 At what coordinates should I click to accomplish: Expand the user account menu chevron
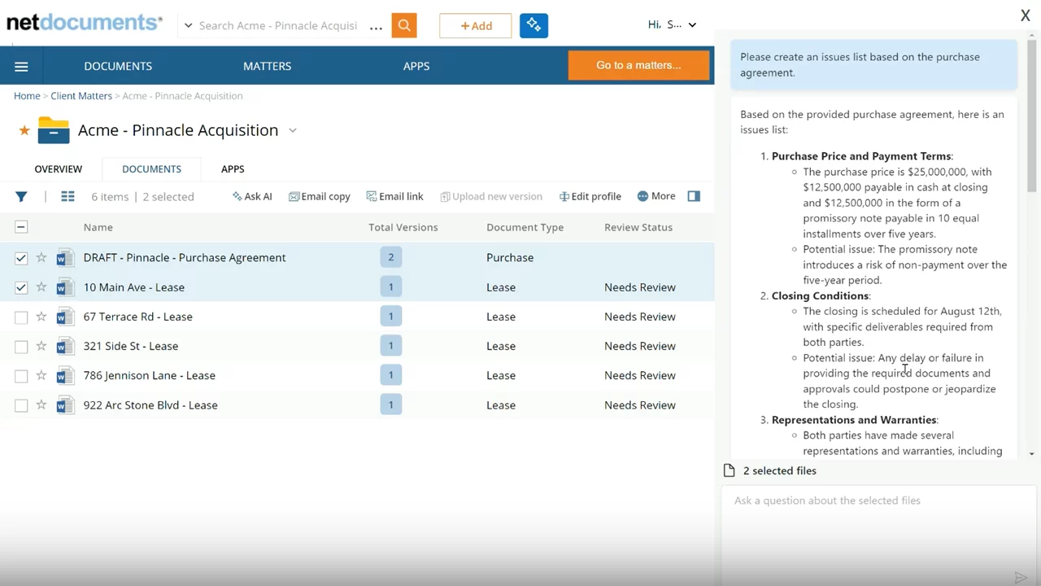tap(692, 24)
